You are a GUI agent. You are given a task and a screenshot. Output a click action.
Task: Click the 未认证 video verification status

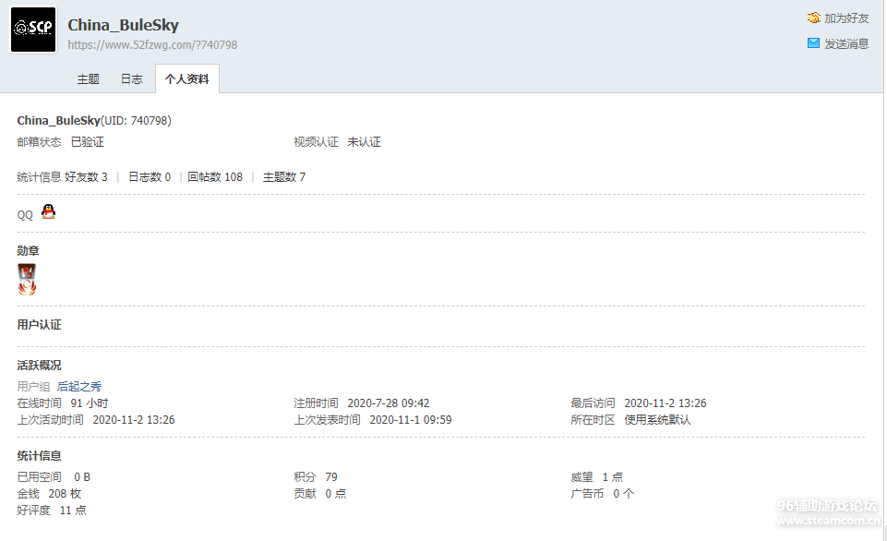coord(364,142)
